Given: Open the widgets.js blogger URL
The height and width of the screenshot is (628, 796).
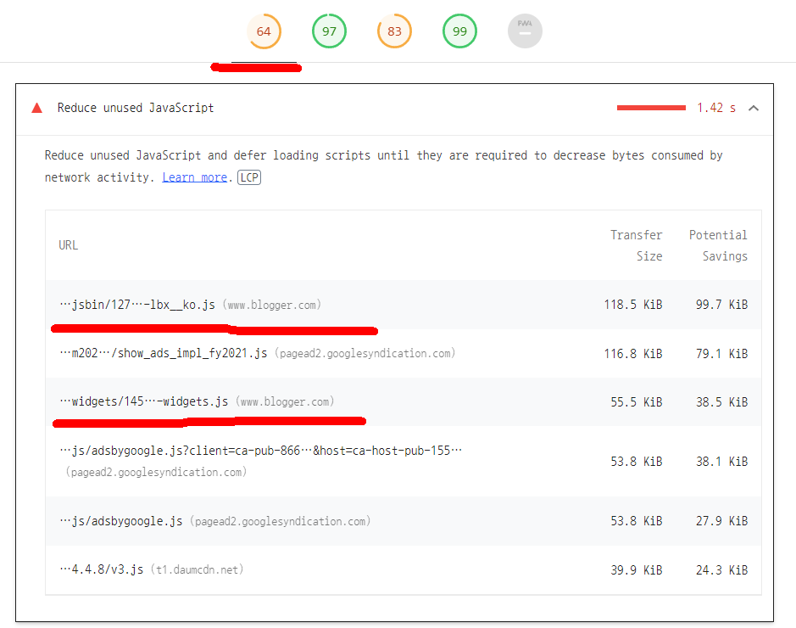Looking at the screenshot, I should pyautogui.click(x=143, y=401).
